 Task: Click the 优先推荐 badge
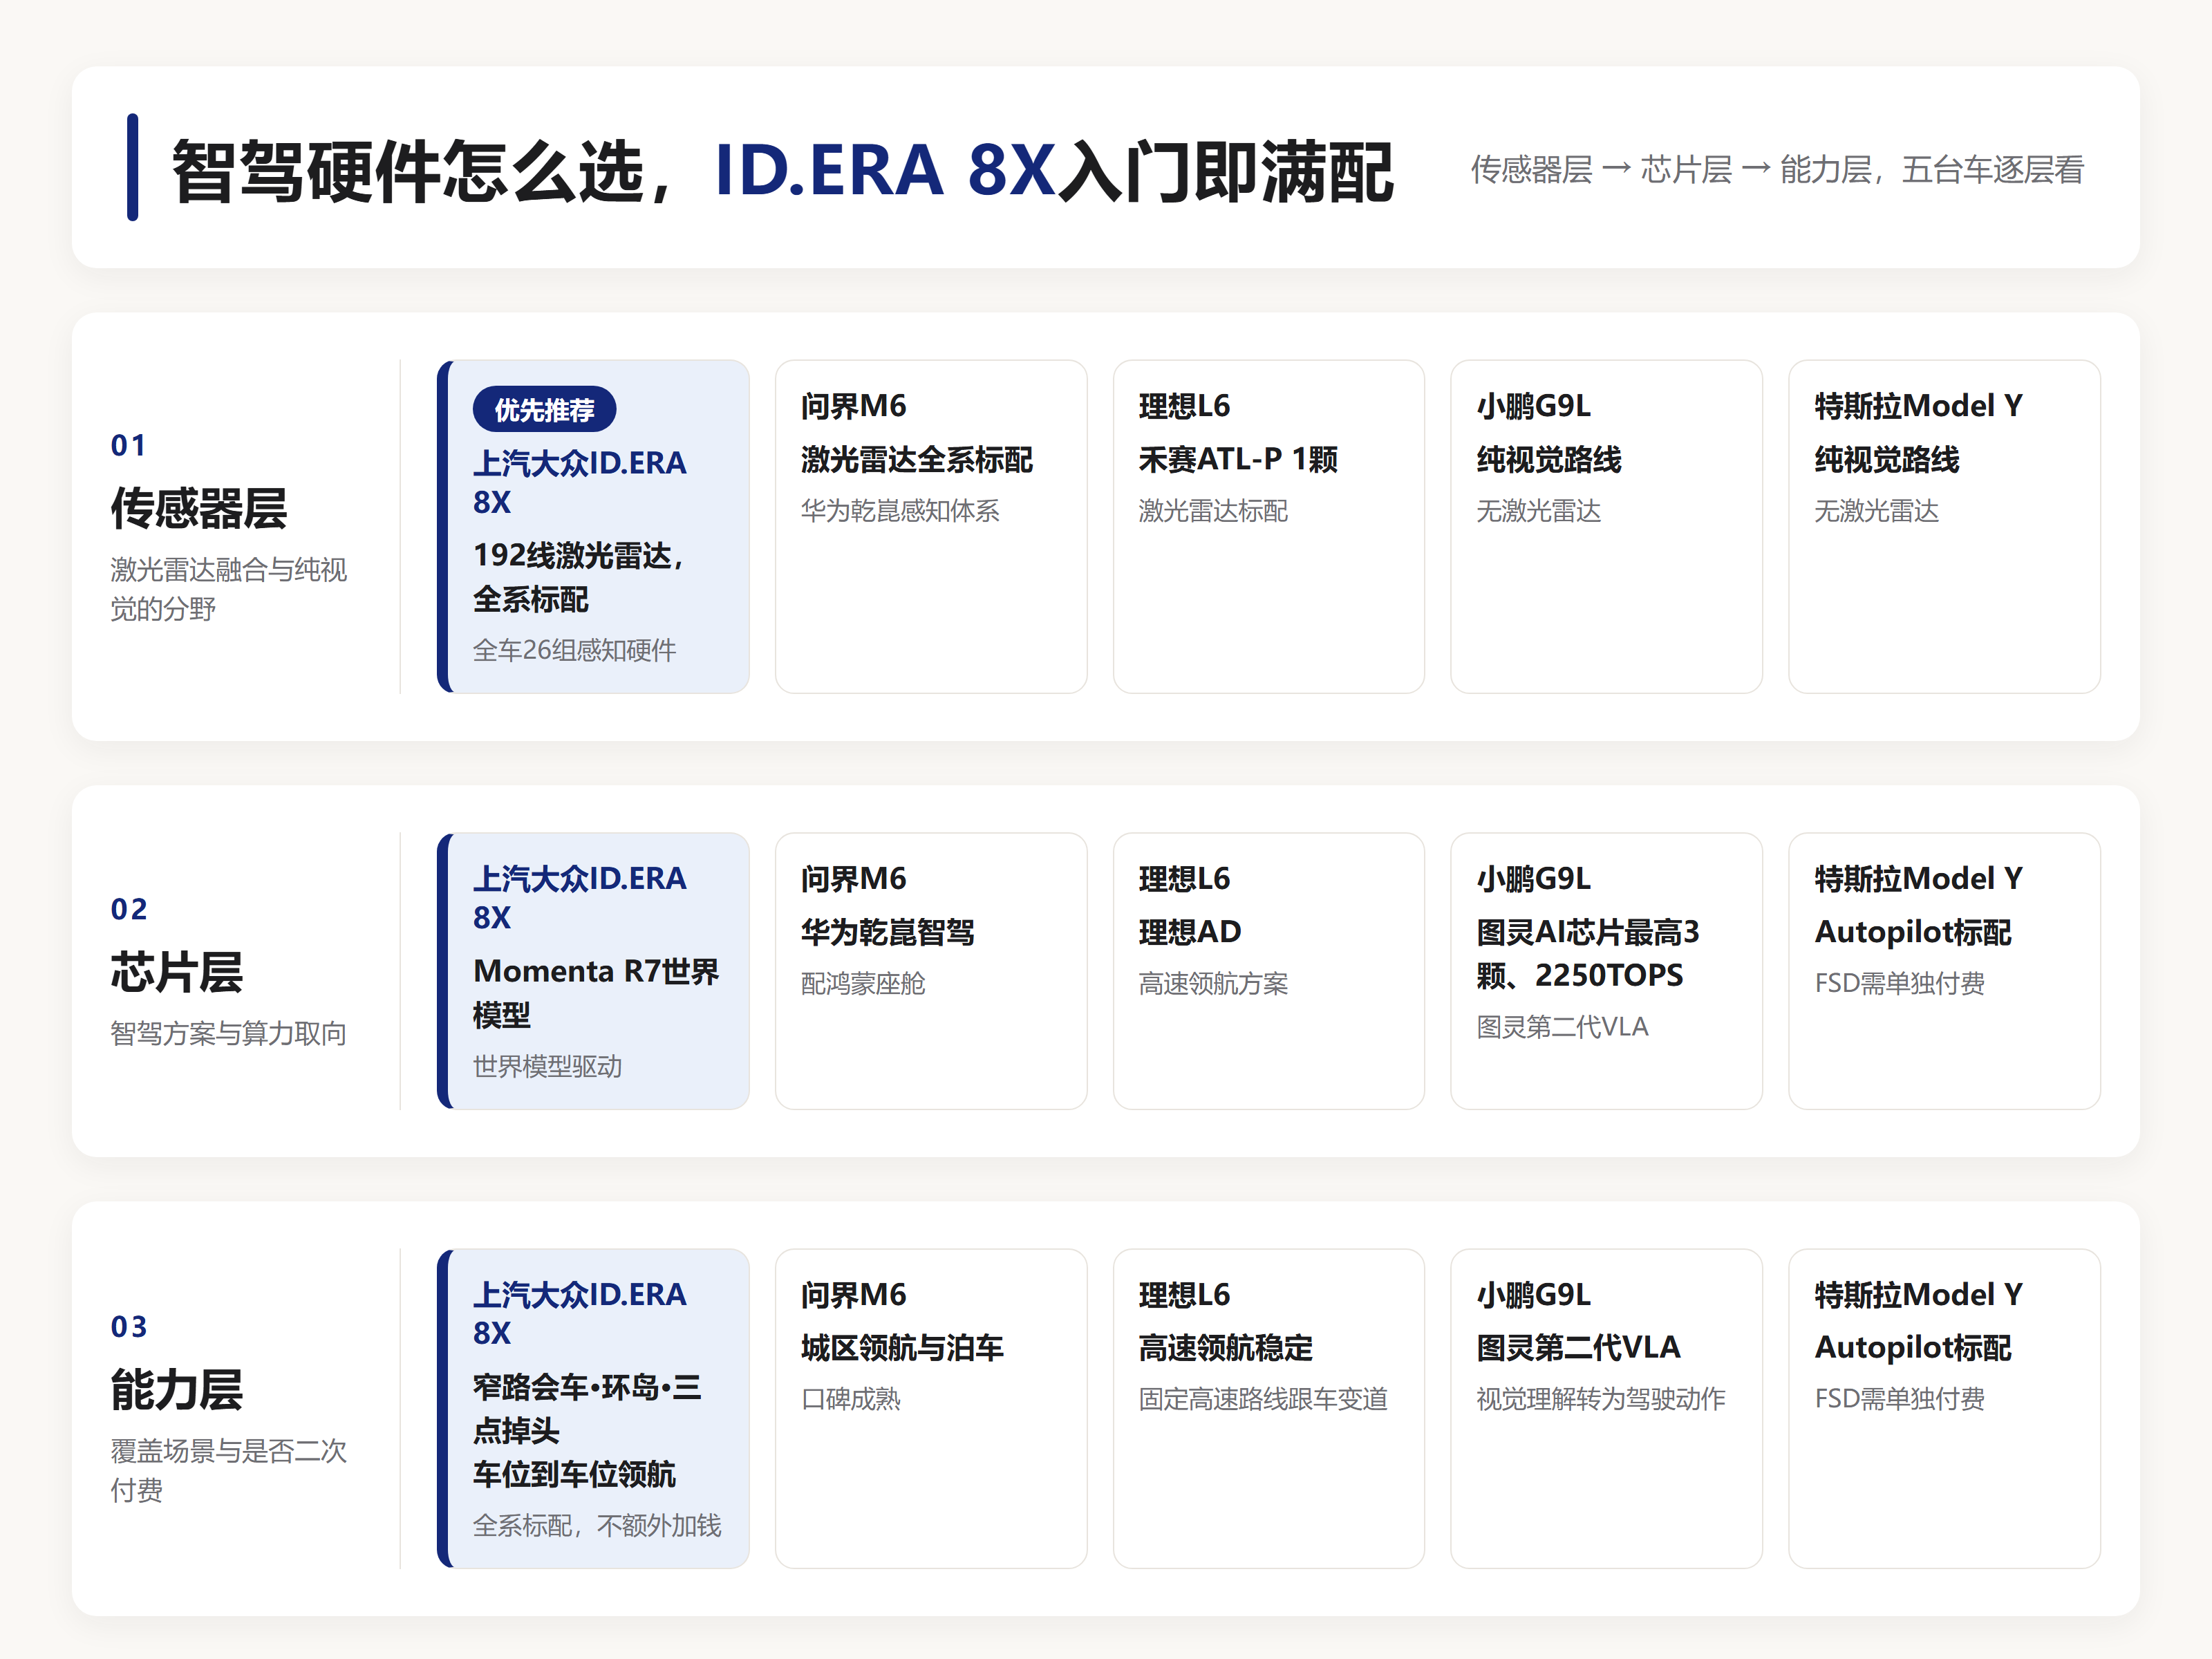click(544, 409)
